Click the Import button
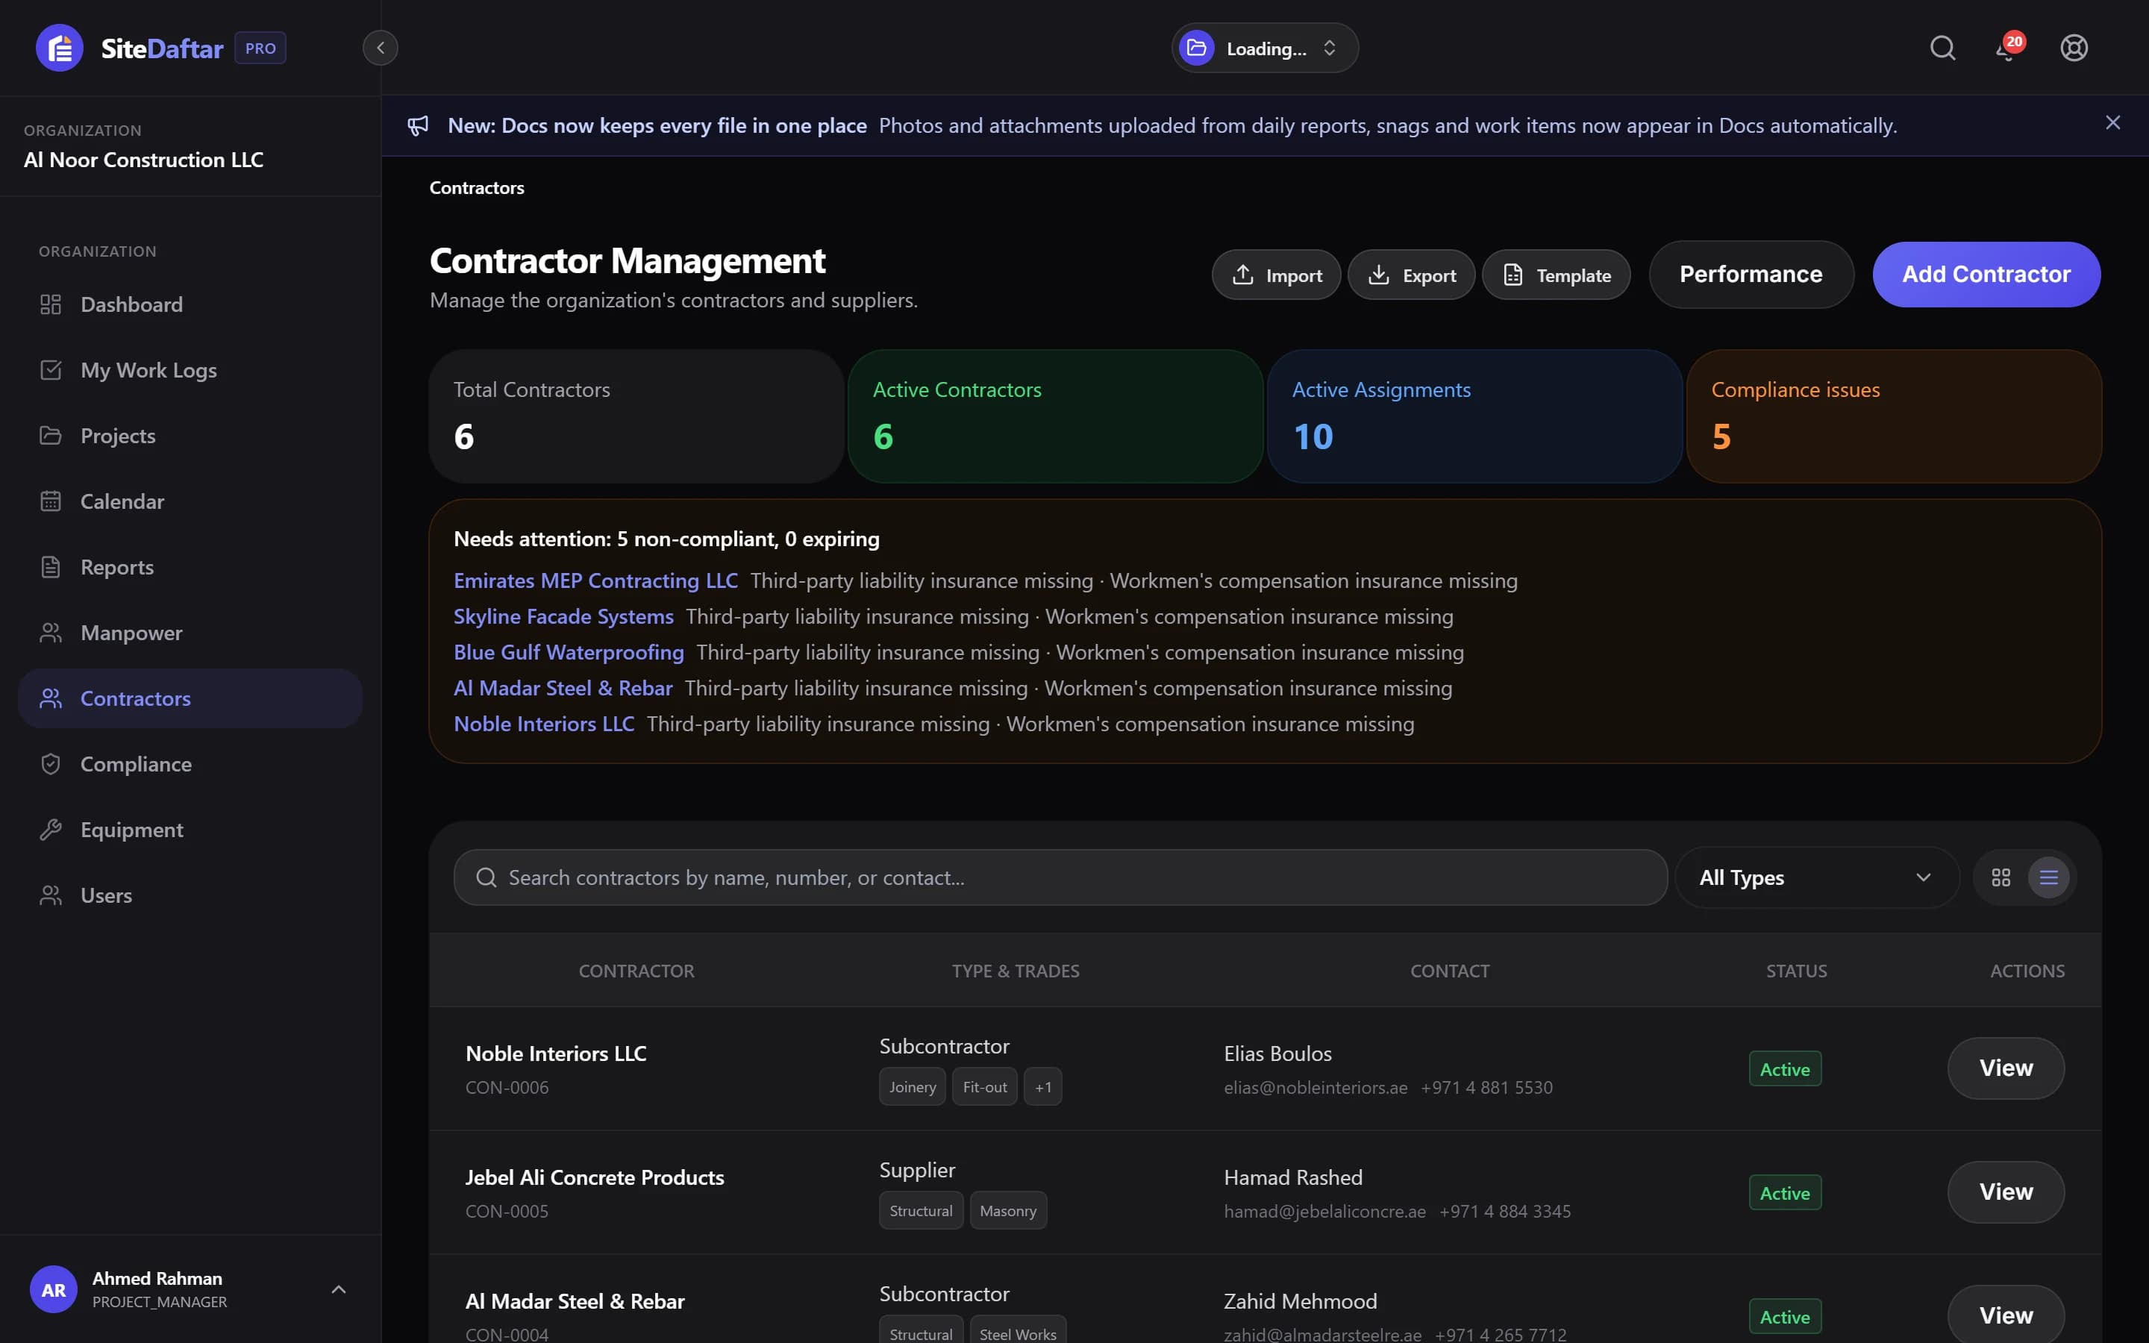The image size is (2149, 1343). (1276, 275)
